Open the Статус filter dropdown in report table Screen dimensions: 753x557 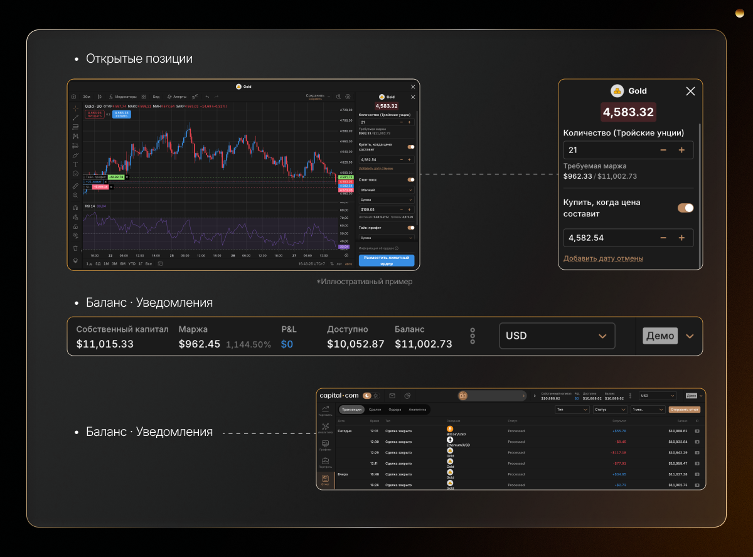(610, 410)
